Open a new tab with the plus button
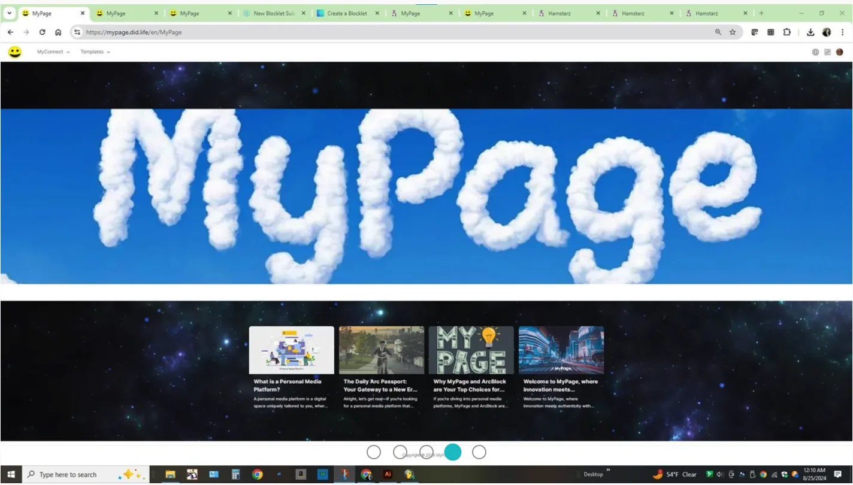The width and height of the screenshot is (853, 485). pyautogui.click(x=761, y=13)
